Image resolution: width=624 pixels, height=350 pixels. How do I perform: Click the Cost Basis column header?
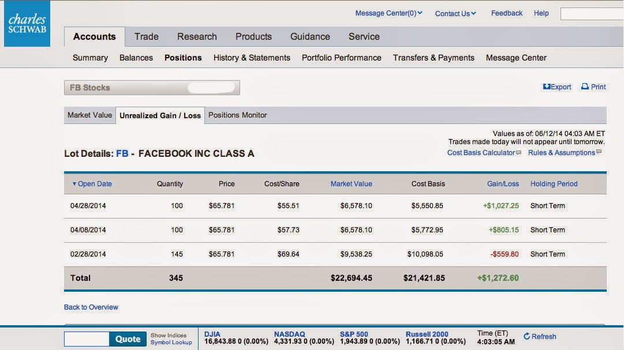428,184
